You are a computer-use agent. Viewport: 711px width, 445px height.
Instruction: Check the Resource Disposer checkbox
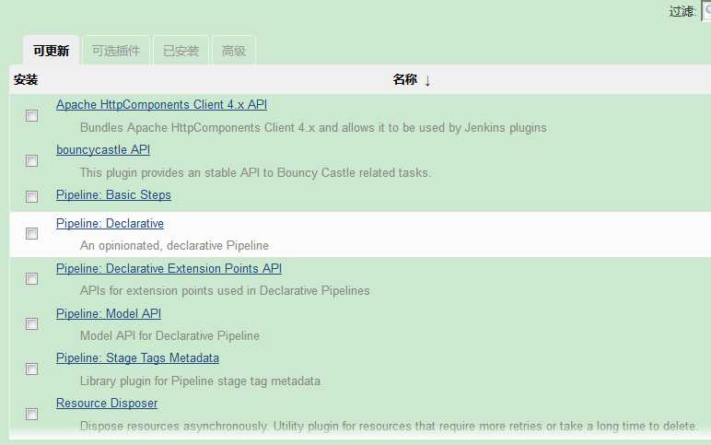pyautogui.click(x=31, y=414)
